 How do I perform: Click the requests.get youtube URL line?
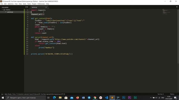click(67, 39)
